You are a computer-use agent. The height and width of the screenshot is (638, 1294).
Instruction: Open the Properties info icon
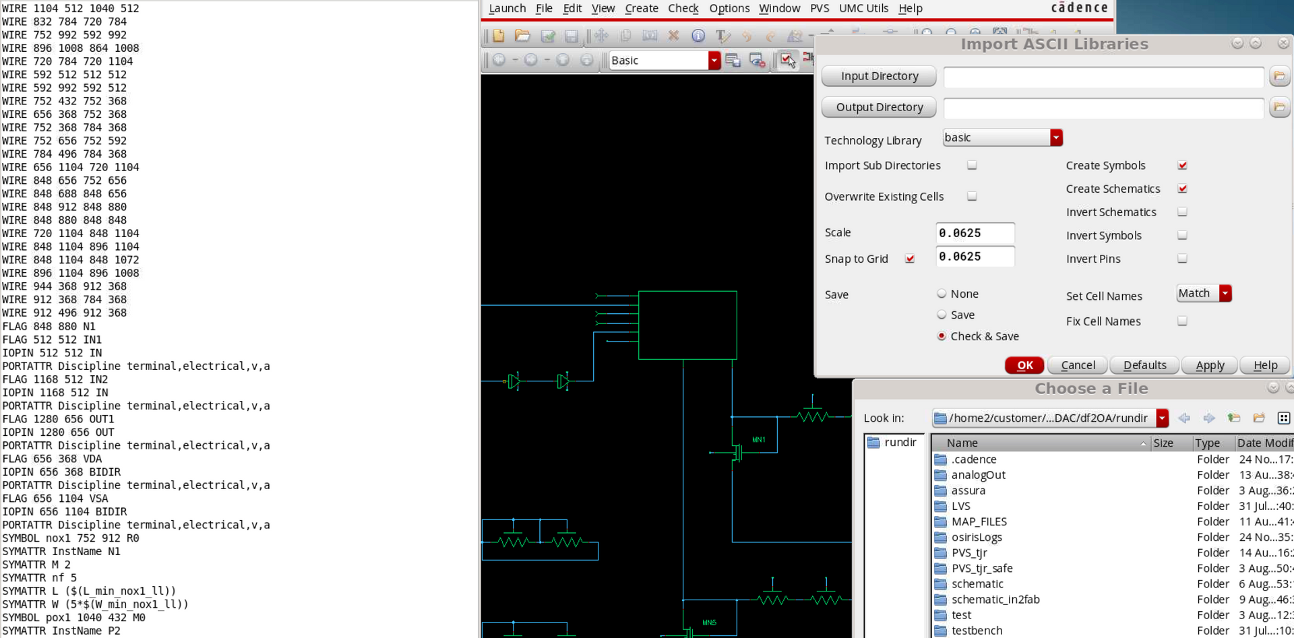click(698, 36)
